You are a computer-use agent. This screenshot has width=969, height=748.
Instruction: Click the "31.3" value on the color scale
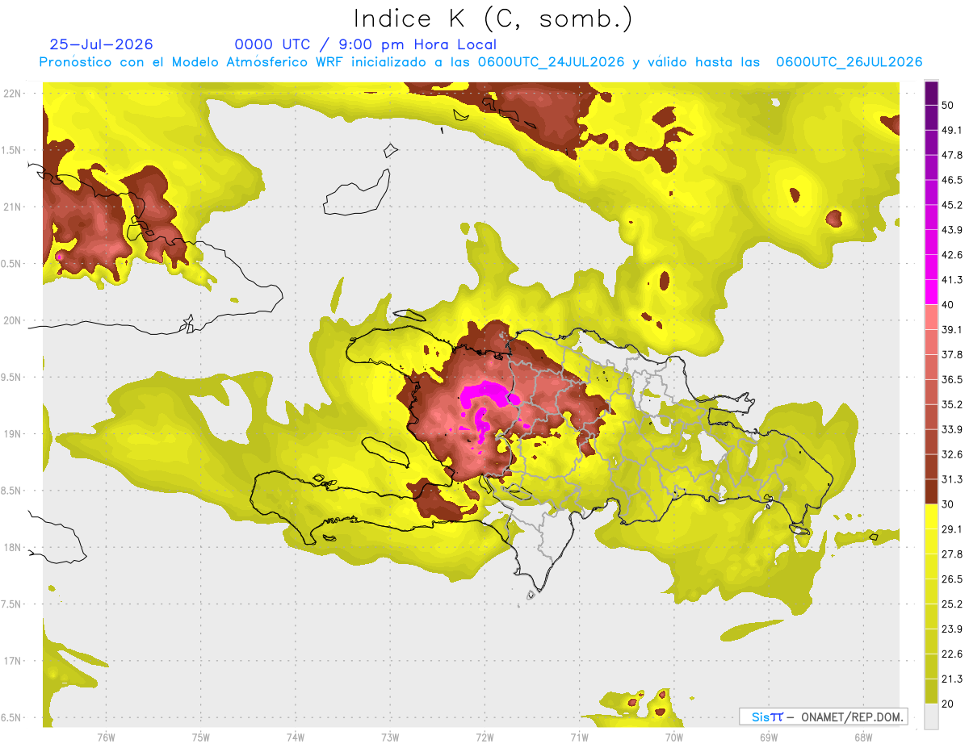point(952,479)
